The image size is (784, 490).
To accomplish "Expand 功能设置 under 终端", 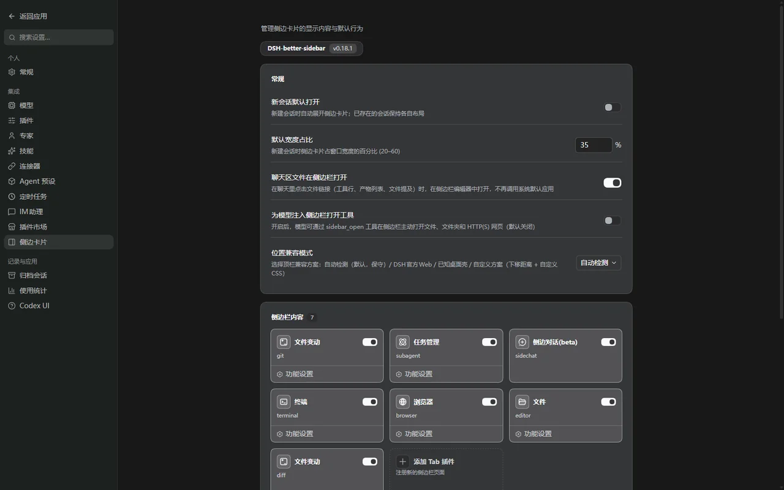I will (x=327, y=434).
